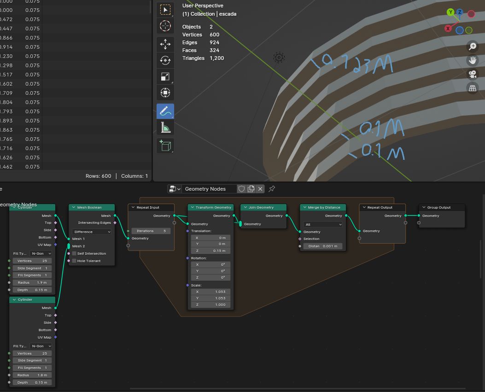Image resolution: width=485 pixels, height=392 pixels.
Task: Click the Mesh Boolean Mesh 2 input socket
Action: tap(69, 246)
